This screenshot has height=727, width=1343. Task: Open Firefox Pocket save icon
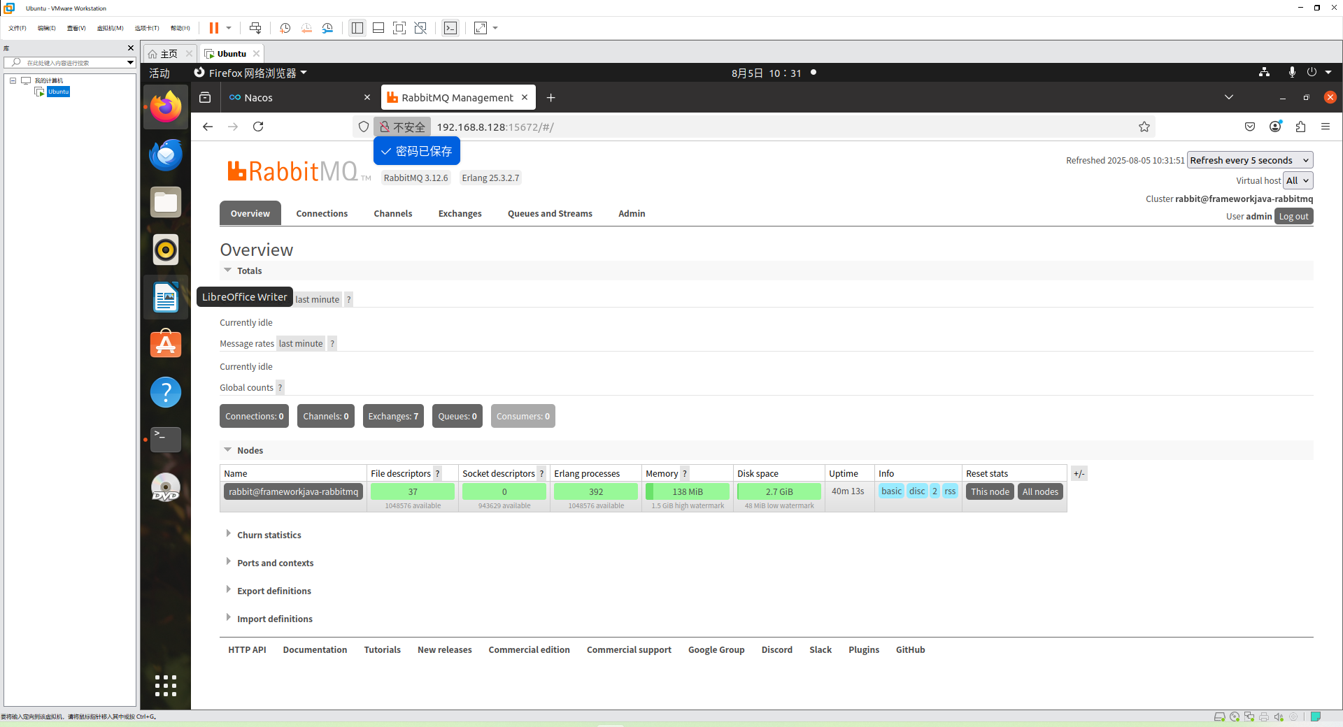tap(1250, 127)
